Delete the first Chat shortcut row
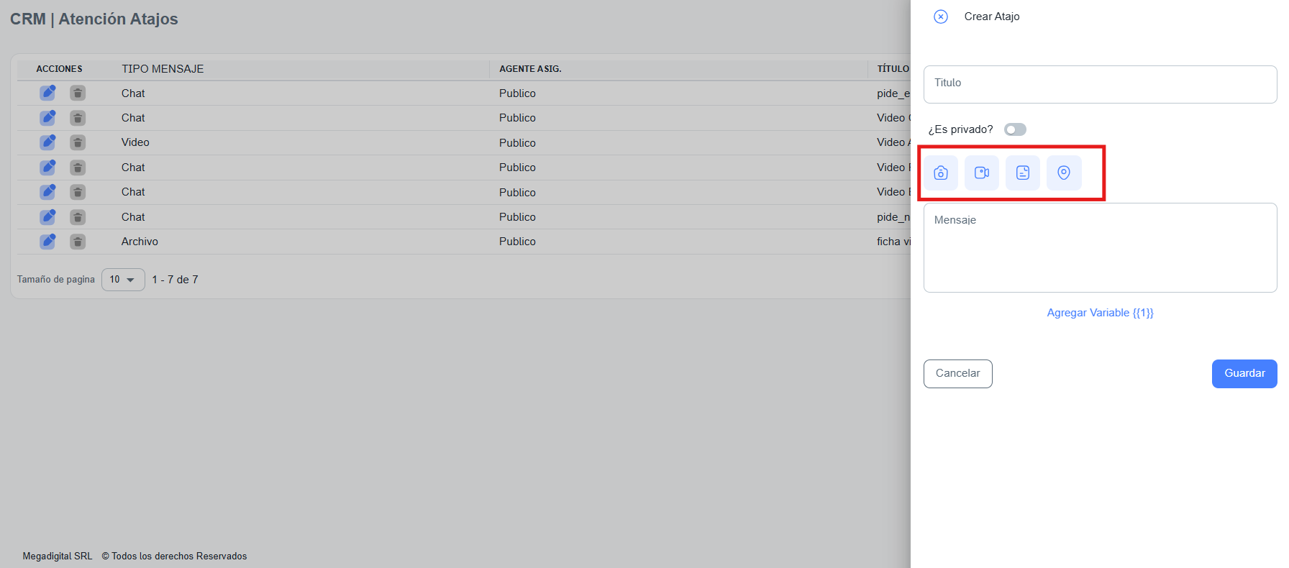Viewport: 1289px width, 568px height. [x=78, y=93]
